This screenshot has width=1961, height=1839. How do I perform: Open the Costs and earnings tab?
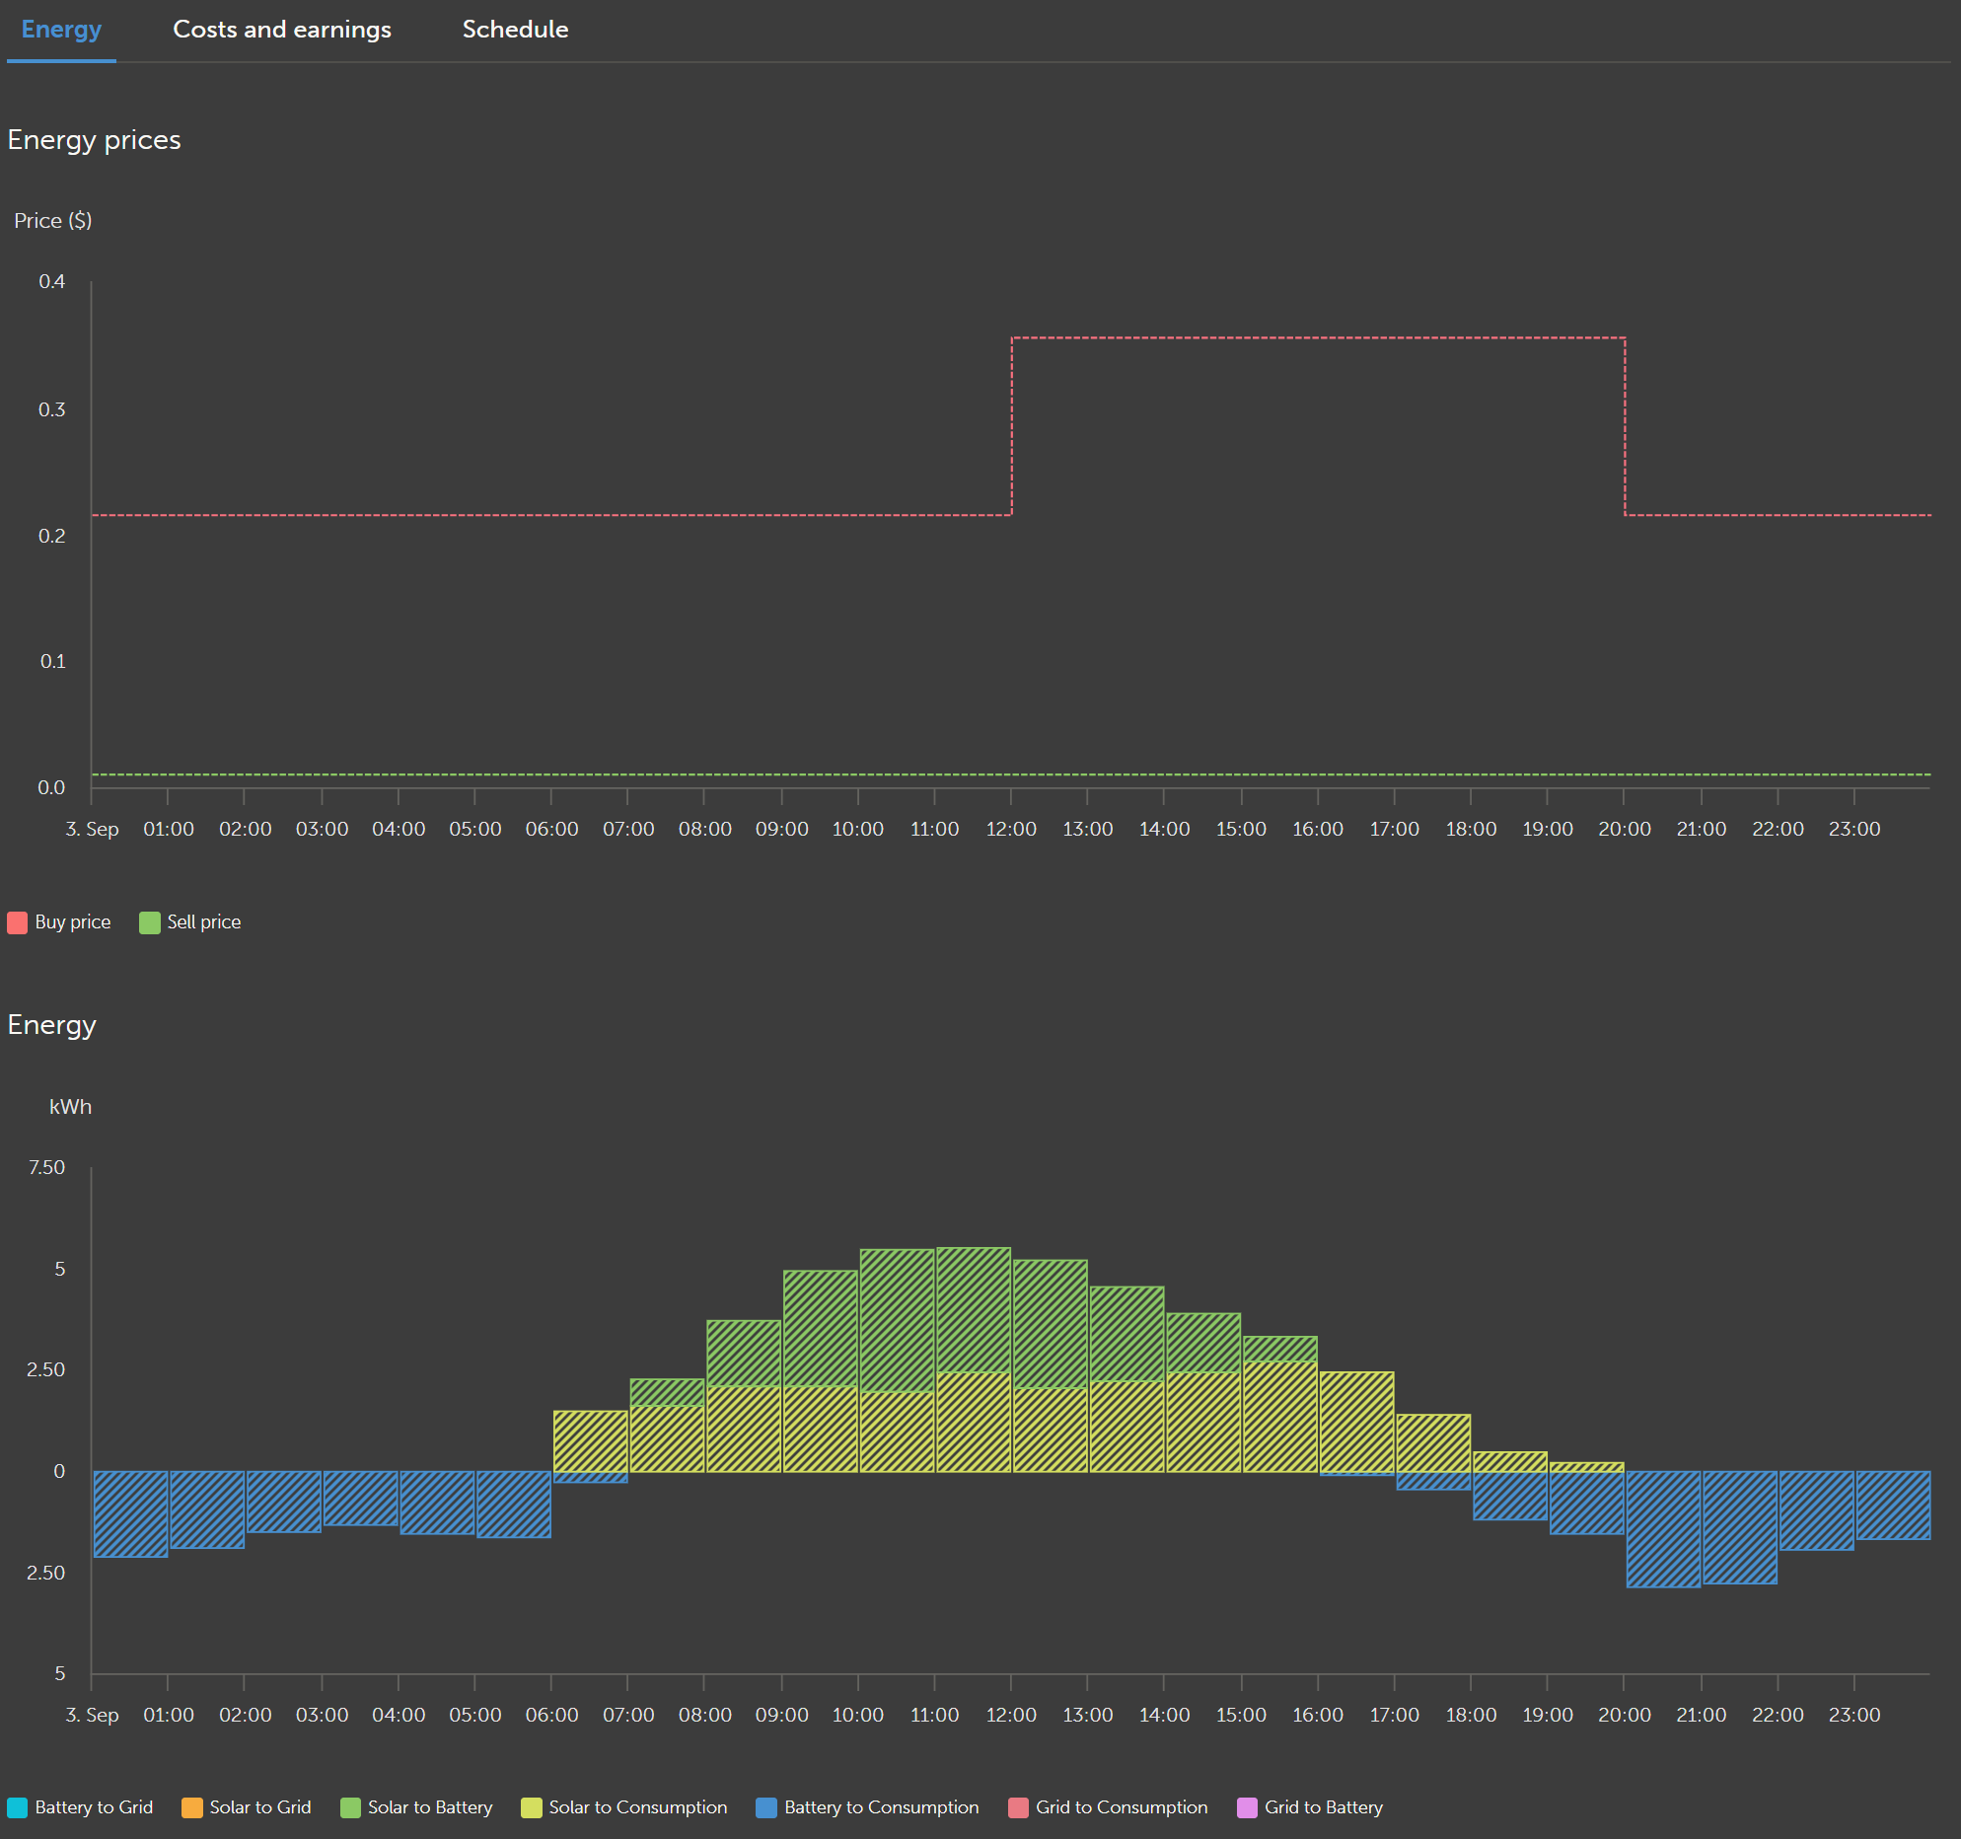tap(282, 30)
